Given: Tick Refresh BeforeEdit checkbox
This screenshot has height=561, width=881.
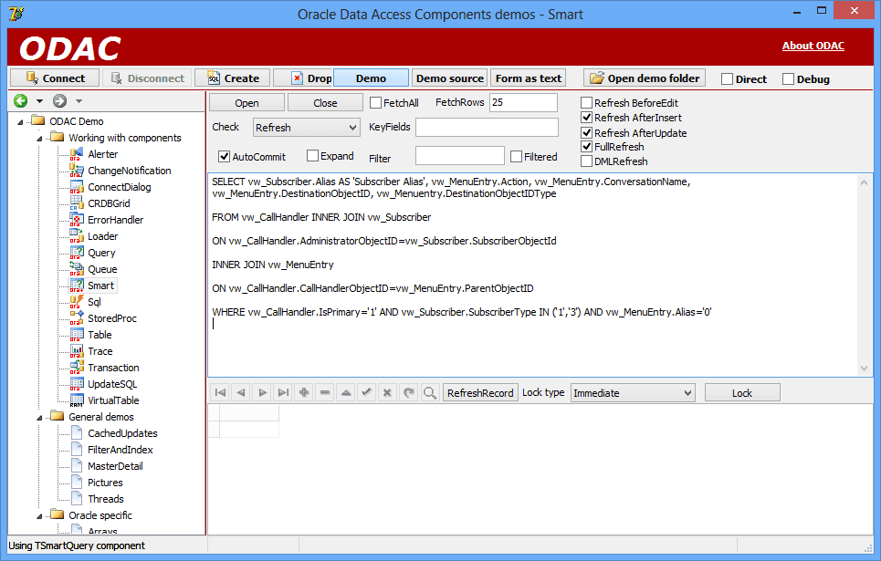Looking at the screenshot, I should tap(587, 103).
